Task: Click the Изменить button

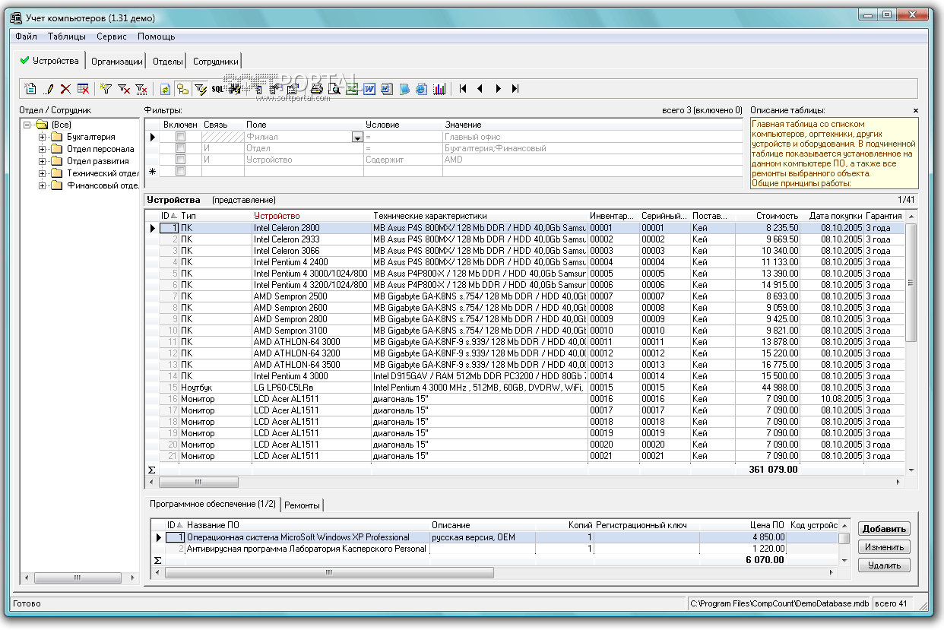Action: pos(884,547)
